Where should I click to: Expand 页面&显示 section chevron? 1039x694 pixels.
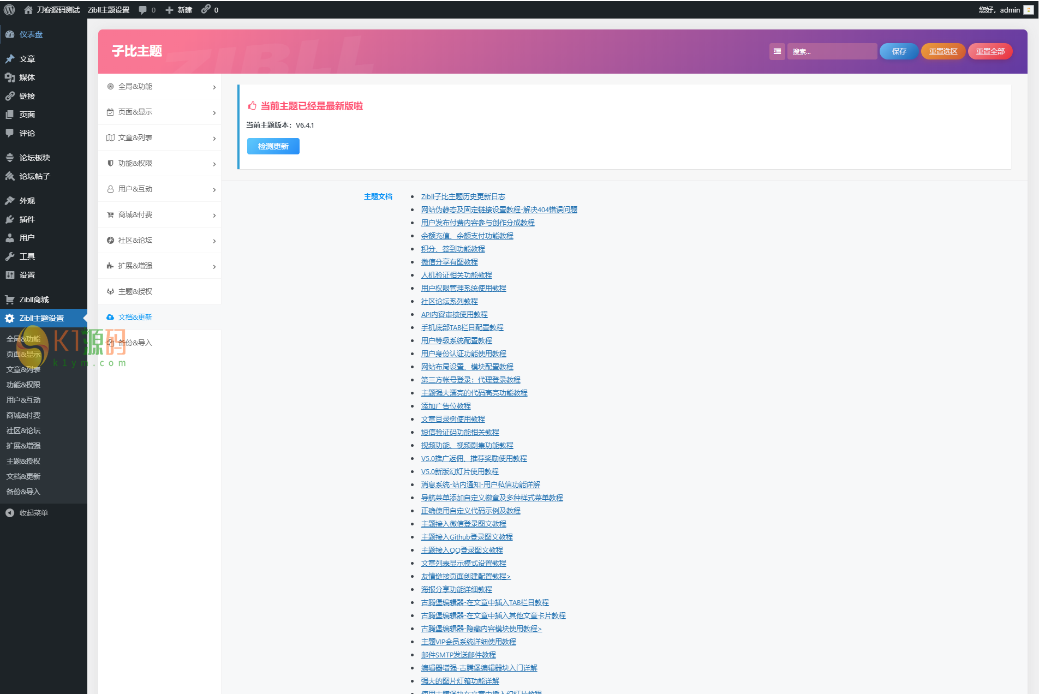[214, 113]
